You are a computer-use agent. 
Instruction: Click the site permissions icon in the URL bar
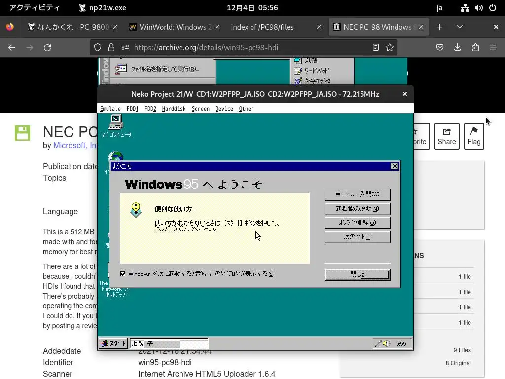click(125, 48)
